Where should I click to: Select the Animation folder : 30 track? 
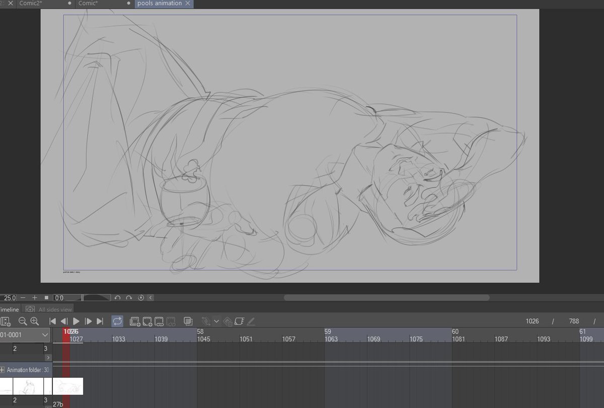[x=26, y=370]
